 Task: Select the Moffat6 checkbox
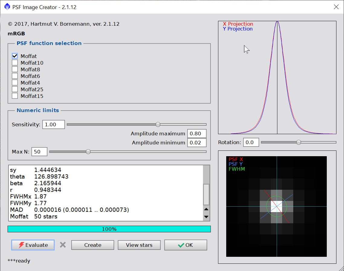pos(15,76)
